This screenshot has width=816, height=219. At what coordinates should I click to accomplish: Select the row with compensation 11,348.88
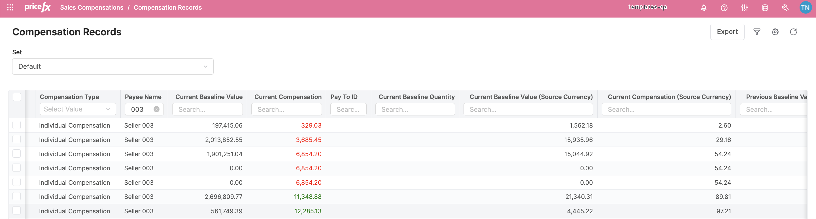click(17, 197)
